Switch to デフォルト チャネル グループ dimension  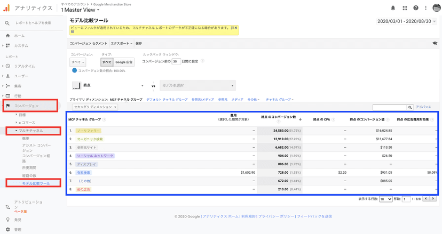(167, 99)
